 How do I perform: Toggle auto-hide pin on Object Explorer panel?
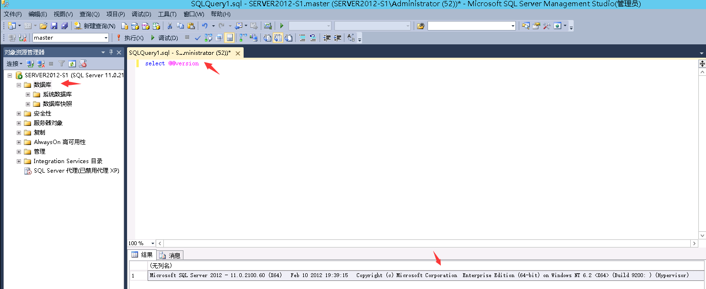coord(111,52)
